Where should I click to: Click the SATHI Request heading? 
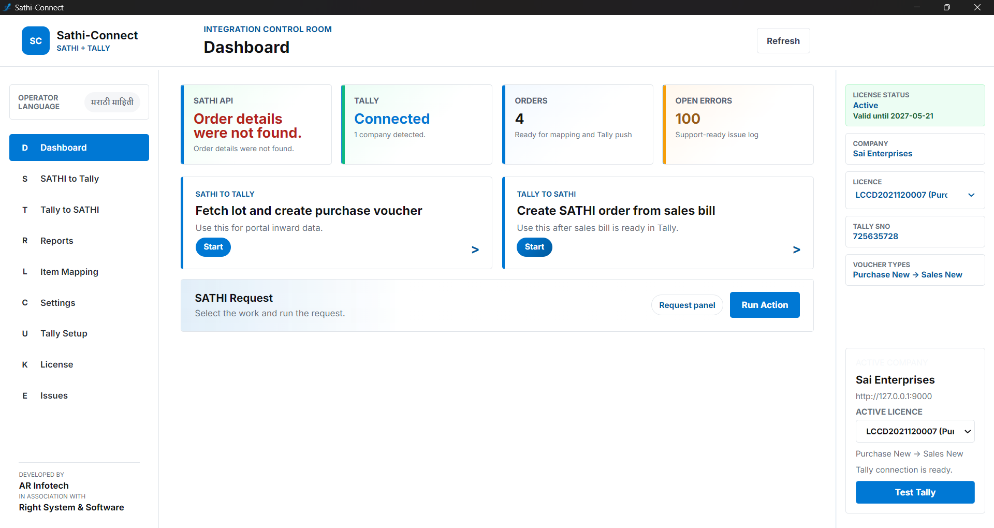point(233,298)
